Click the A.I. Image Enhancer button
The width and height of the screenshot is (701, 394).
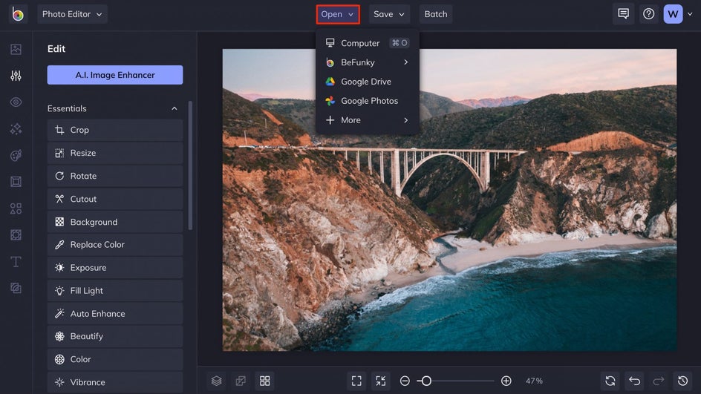click(115, 75)
